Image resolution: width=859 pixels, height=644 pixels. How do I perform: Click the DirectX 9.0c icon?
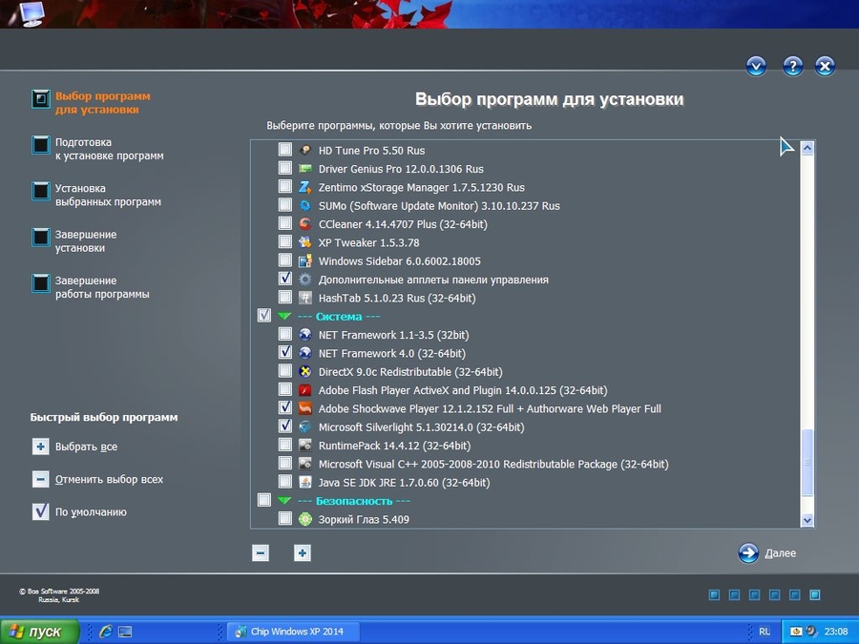pyautogui.click(x=305, y=372)
